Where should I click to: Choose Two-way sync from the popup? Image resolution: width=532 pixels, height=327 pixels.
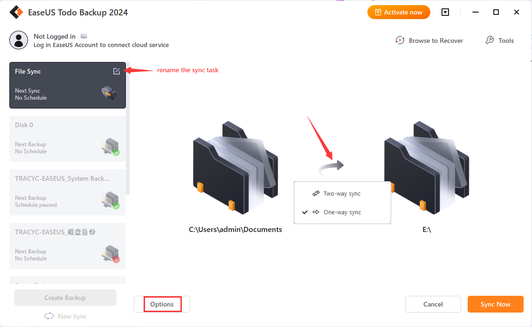(x=342, y=193)
